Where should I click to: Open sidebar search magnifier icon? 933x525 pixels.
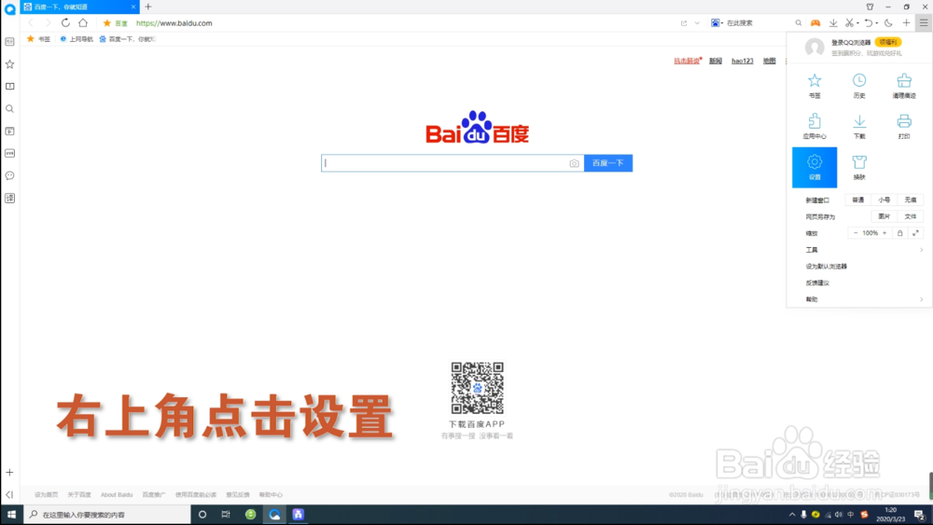9,109
